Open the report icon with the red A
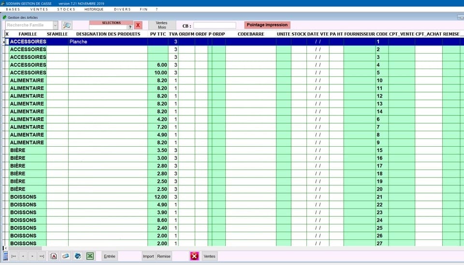This screenshot has width=464, height=265. 54,256
